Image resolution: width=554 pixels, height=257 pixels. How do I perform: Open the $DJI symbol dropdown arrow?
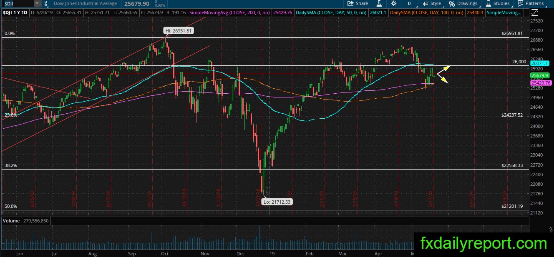(37, 3)
